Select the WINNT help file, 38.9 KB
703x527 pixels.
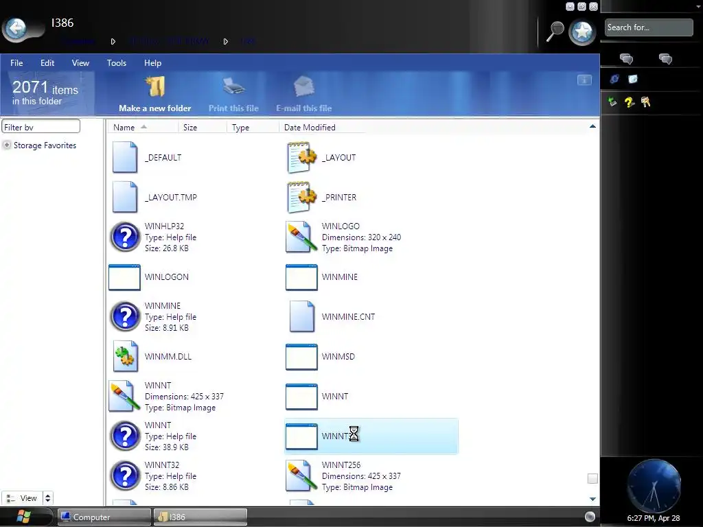154,436
